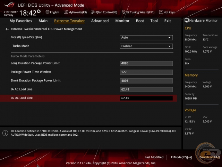Open the Monitor tab
Screen dimensions: 222x167
122,21
